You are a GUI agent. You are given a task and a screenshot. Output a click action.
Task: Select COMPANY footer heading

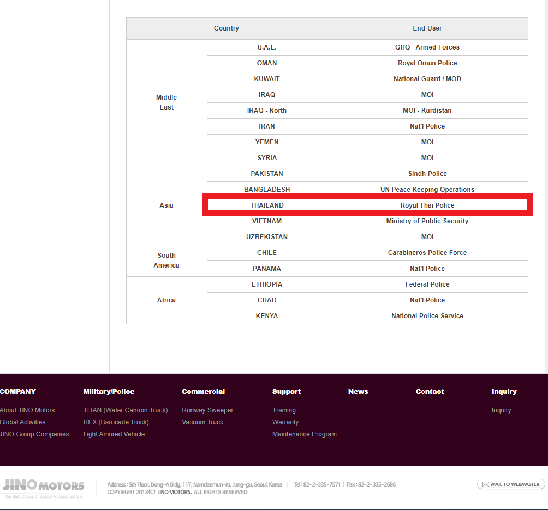tap(18, 391)
